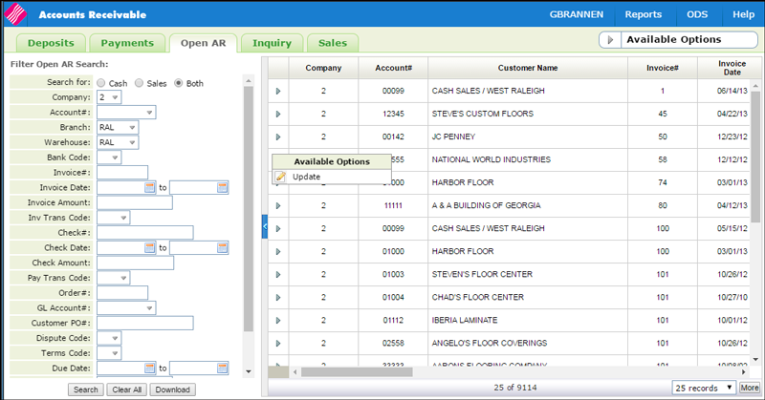Click the panel collapse arrow on splitter
The image size is (765, 400).
pos(265,226)
